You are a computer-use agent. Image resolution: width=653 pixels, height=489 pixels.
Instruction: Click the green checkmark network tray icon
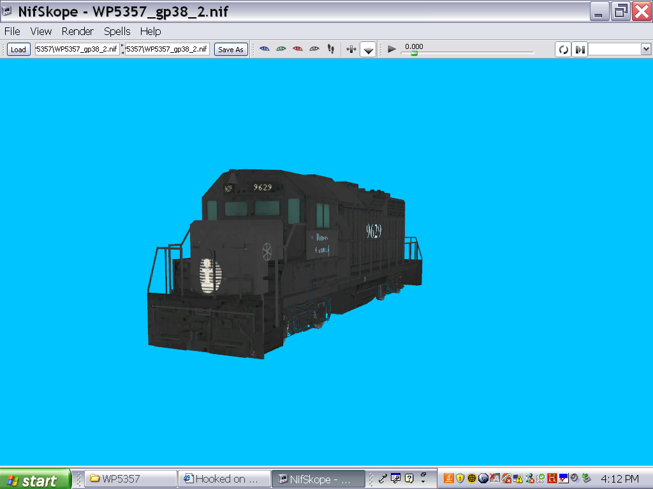(x=541, y=478)
